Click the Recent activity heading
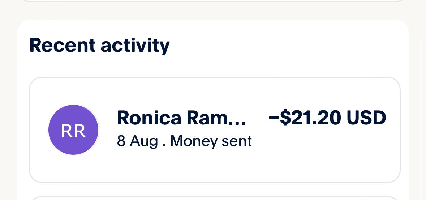This screenshot has width=426, height=200. (99, 45)
